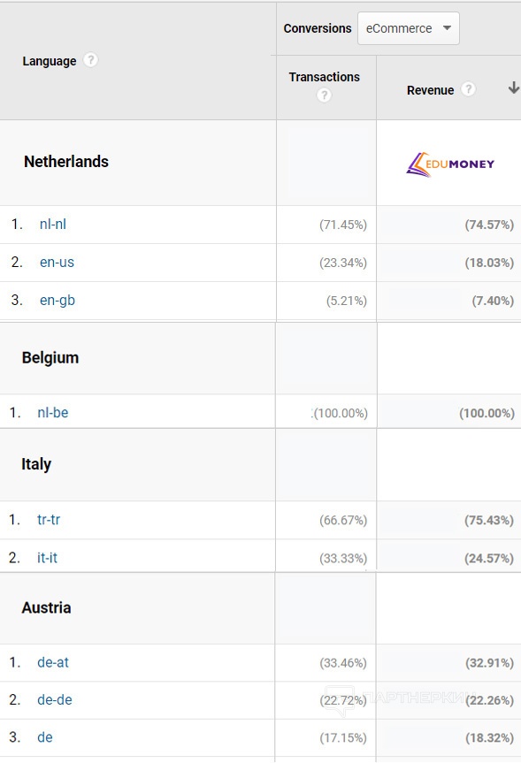Open the eCommerce conversions dropdown
Image resolution: width=521 pixels, height=763 pixels.
408,28
